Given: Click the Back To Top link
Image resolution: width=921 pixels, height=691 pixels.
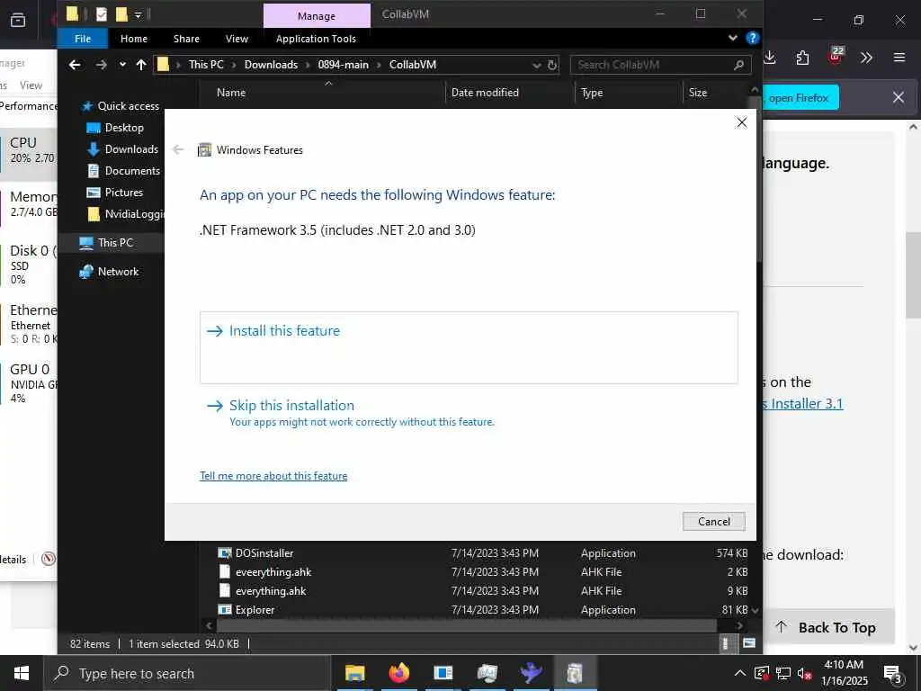Looking at the screenshot, I should [x=827, y=627].
